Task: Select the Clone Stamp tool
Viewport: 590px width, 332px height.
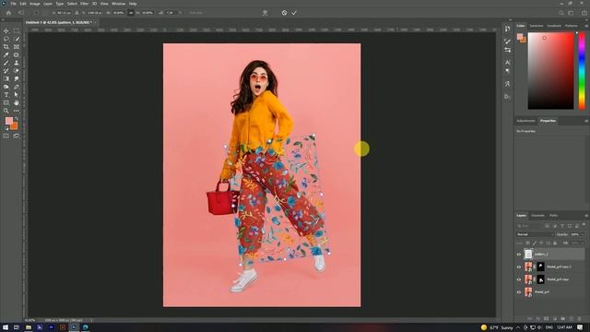Action: click(17, 63)
